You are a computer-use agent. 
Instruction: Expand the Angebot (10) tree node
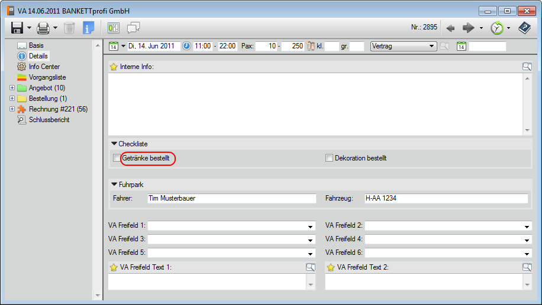[12, 88]
